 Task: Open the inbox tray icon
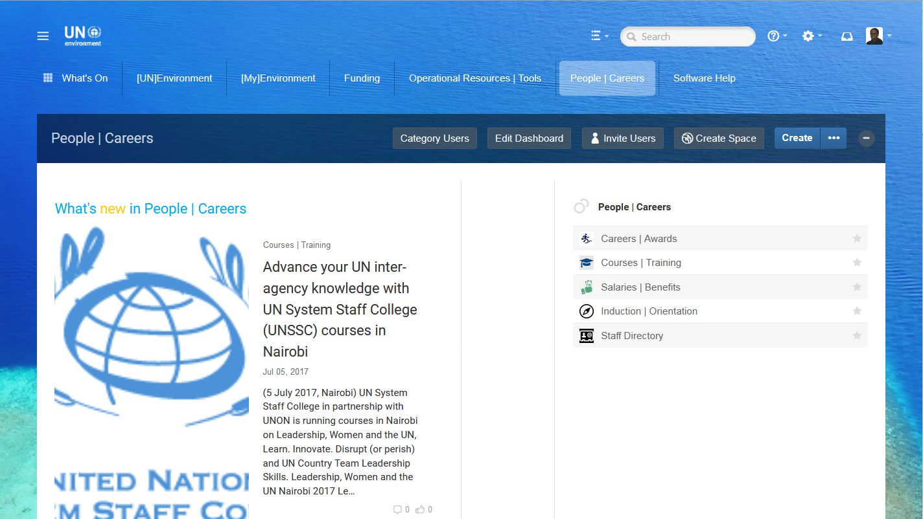tap(847, 37)
